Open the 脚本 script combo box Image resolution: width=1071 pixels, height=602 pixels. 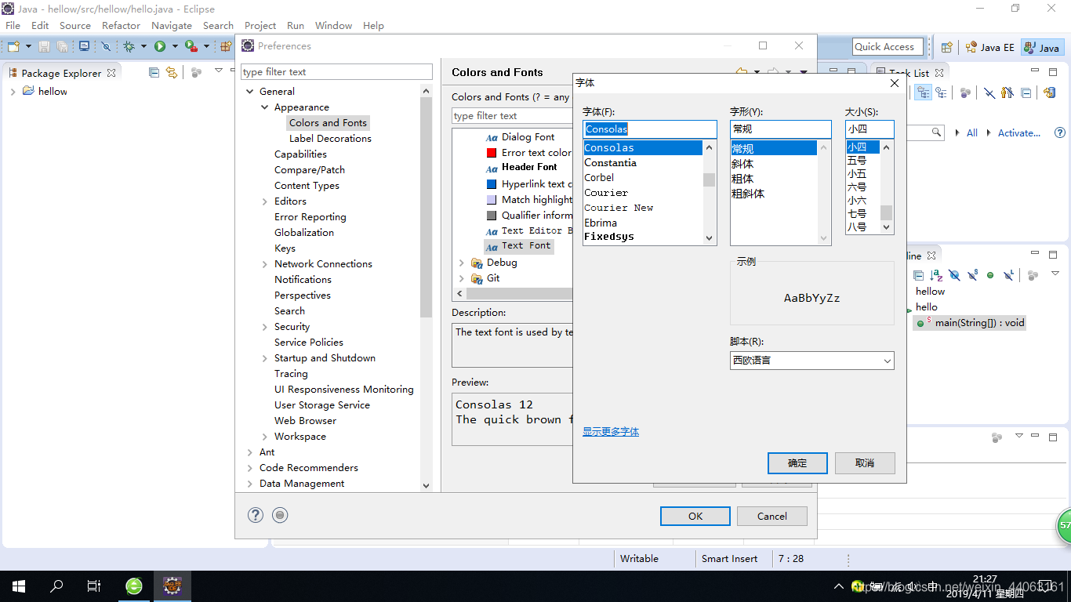pos(811,361)
